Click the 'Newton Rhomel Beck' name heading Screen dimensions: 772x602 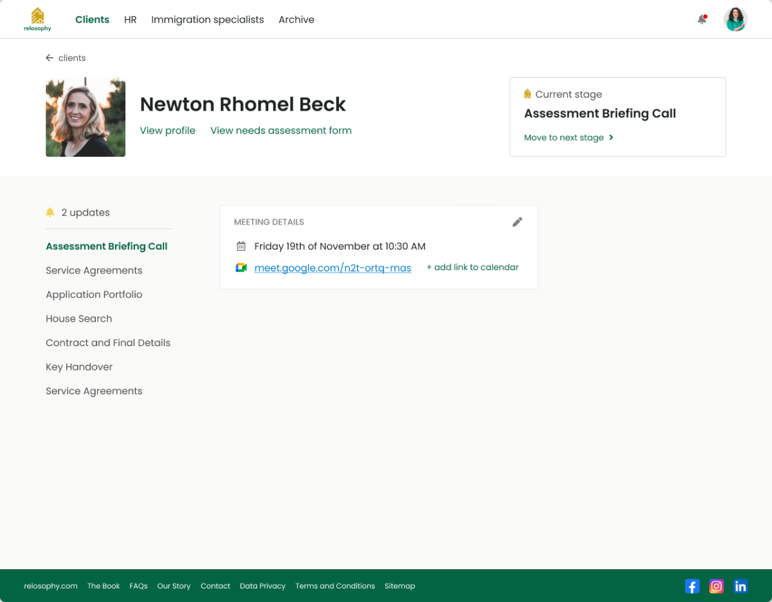243,104
